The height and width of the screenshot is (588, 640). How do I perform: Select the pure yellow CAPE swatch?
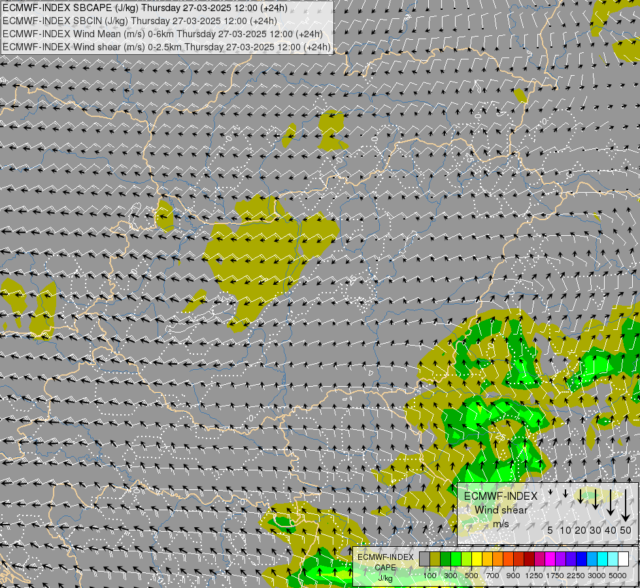(x=477, y=559)
